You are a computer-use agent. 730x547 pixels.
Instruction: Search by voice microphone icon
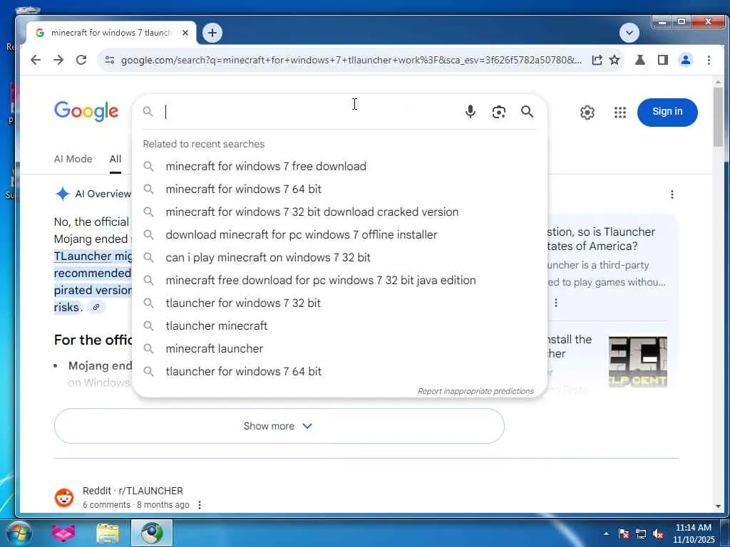click(x=471, y=112)
